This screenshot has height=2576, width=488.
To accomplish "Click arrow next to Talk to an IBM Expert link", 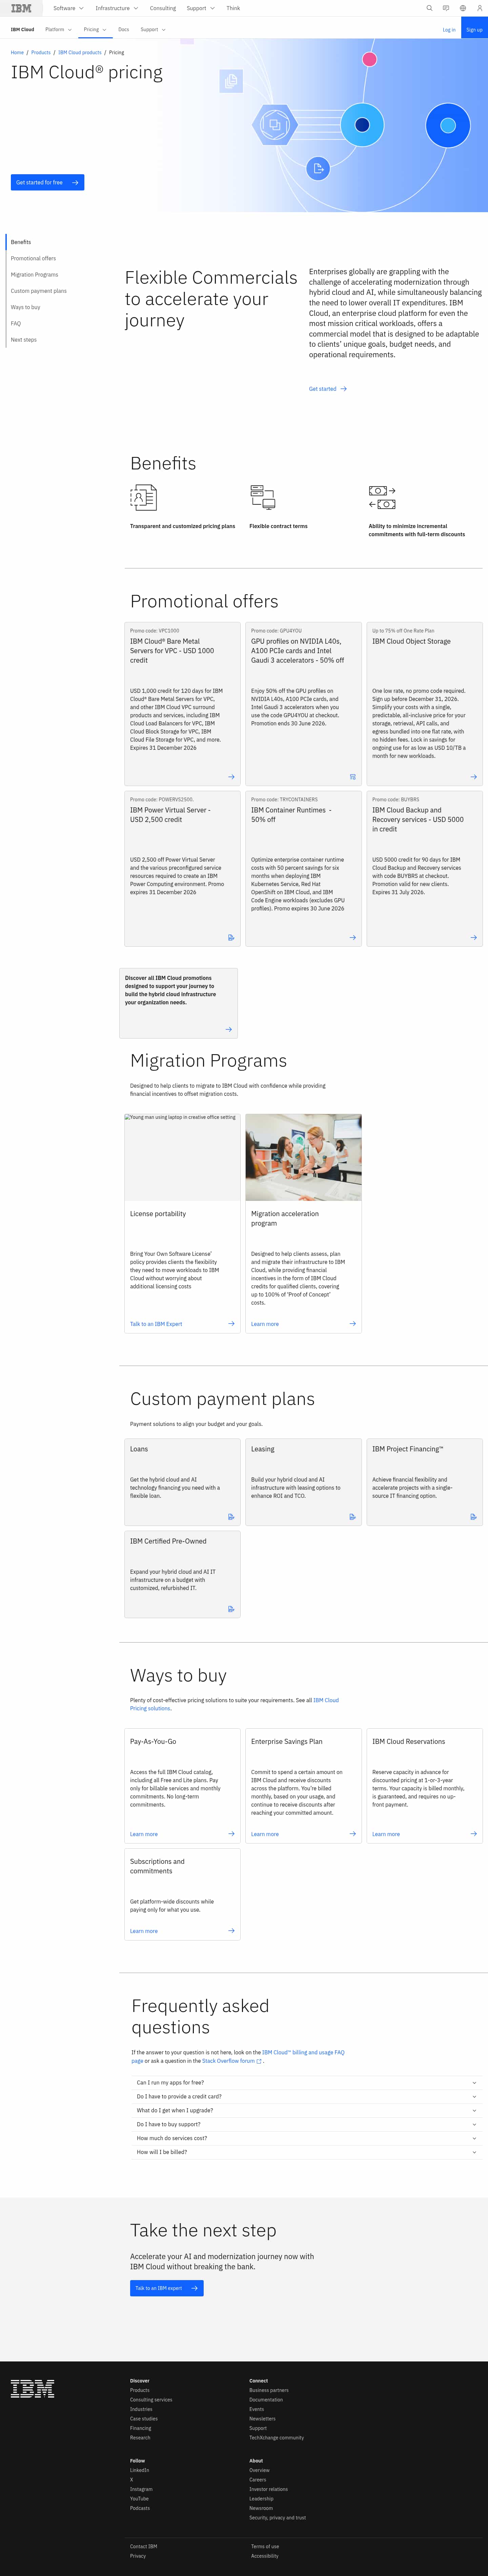I will 231,1324.
